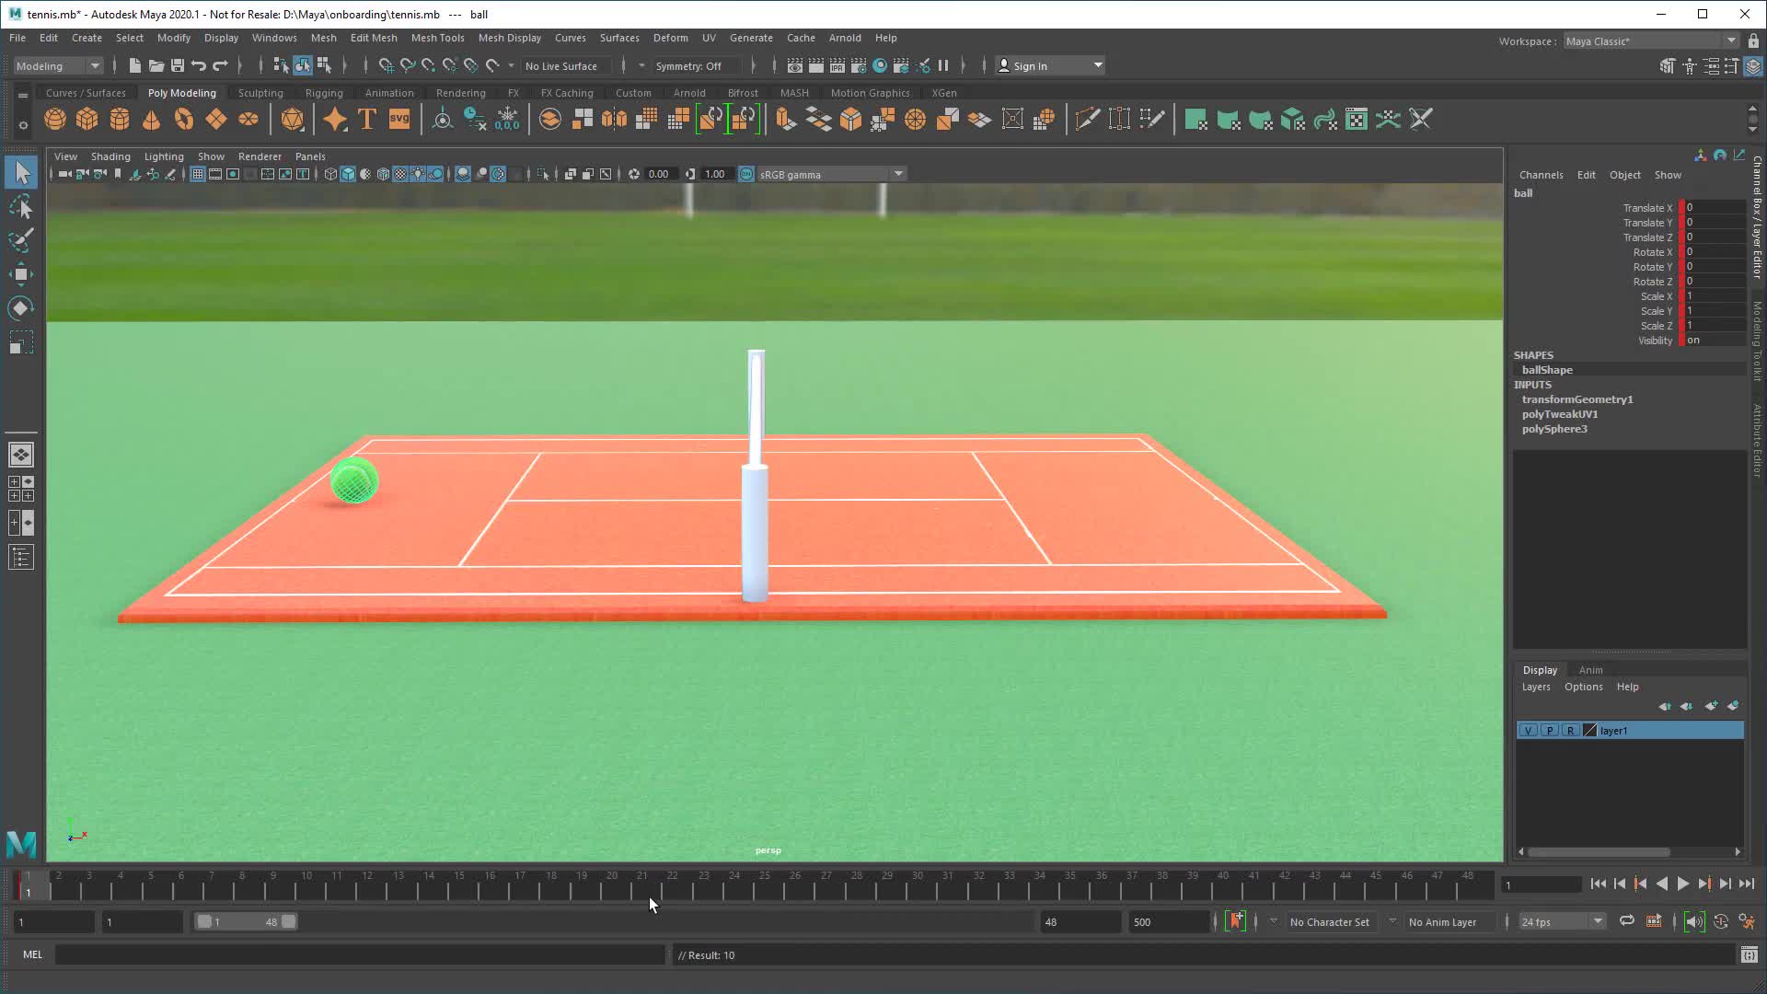Select the polygon sphere shelf icon
Screen dimensions: 1767x994
coord(55,120)
